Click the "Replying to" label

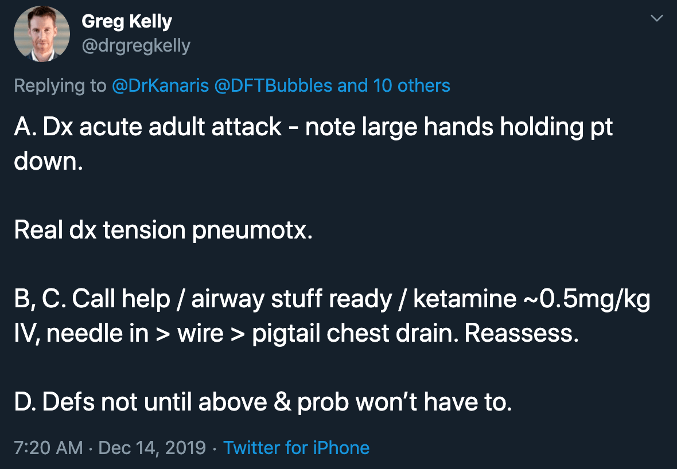pos(60,85)
